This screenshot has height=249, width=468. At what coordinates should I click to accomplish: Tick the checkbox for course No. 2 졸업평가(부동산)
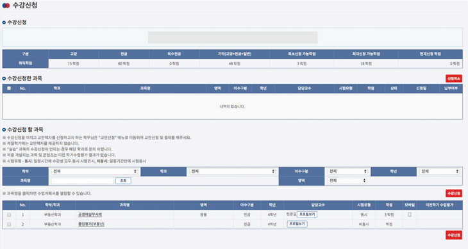[9, 224]
